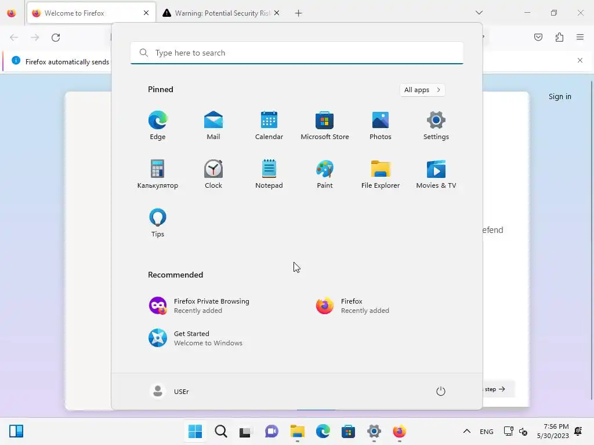The height and width of the screenshot is (445, 594).
Task: Open the clock and date flyout
Action: tap(553, 431)
